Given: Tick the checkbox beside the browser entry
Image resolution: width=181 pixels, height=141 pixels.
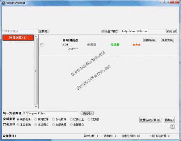Looking at the screenshot, I should pyautogui.click(x=42, y=45).
